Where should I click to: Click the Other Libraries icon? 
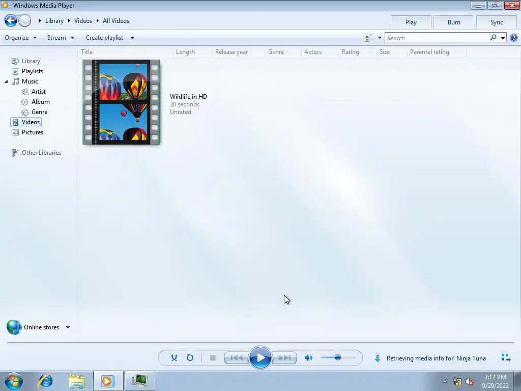point(15,153)
